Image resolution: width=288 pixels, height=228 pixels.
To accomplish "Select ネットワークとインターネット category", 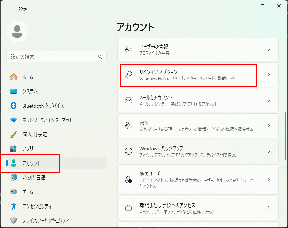I will point(47,120).
